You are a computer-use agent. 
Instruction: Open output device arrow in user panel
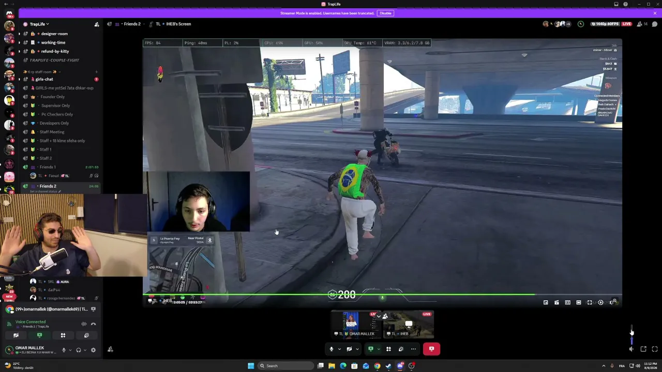tap(85, 350)
